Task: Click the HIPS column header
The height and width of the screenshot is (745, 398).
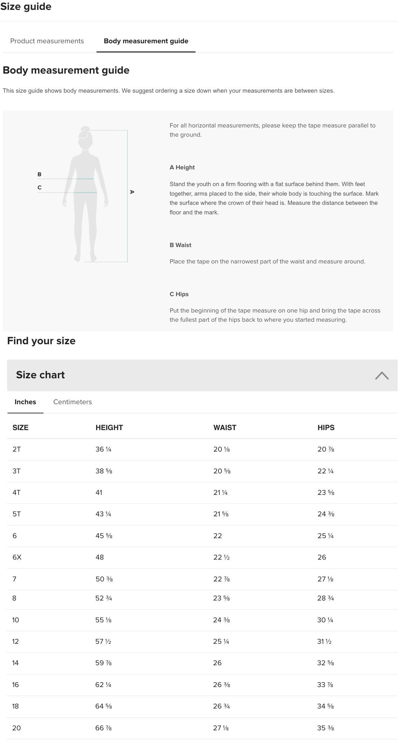Action: tap(325, 427)
